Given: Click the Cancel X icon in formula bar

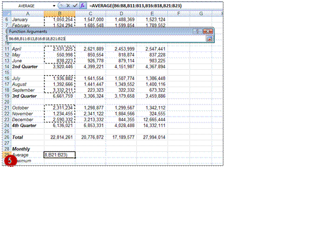Looking at the screenshot, I should pyautogui.click(x=68, y=6).
